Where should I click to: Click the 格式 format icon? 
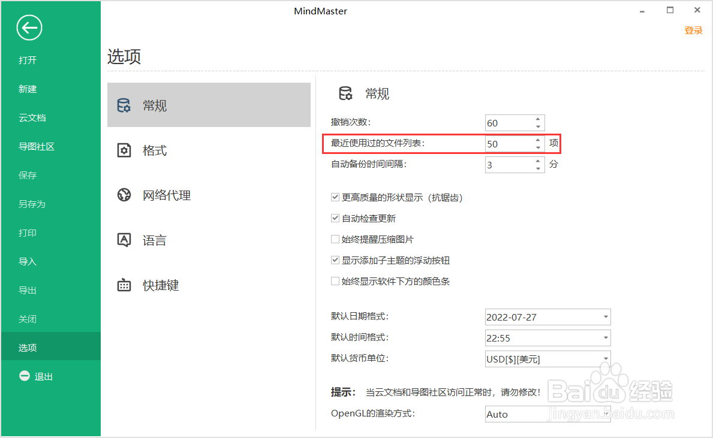[124, 150]
